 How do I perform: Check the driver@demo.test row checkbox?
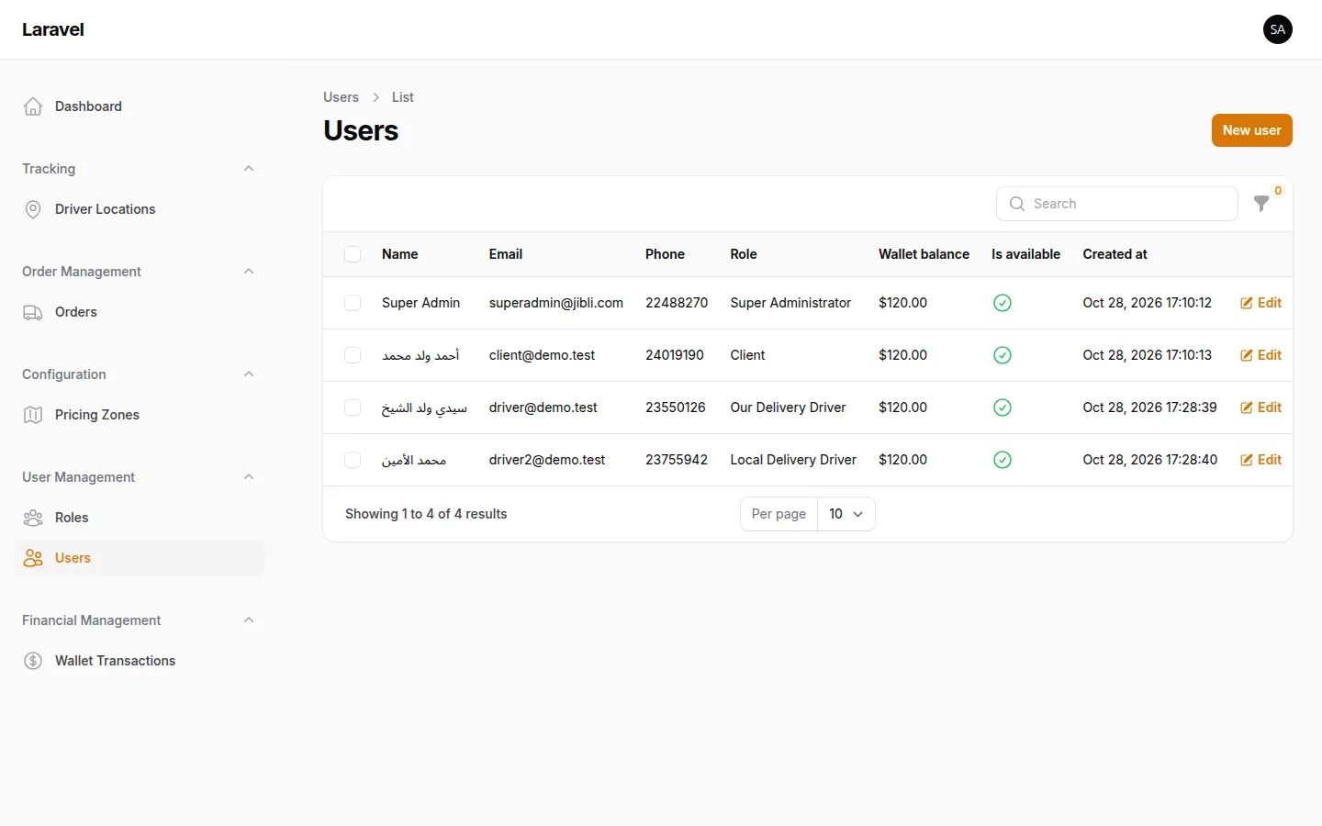[353, 407]
